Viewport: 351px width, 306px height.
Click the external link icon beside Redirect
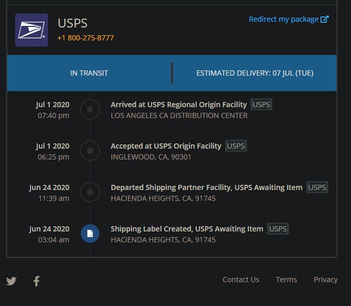pyautogui.click(x=325, y=19)
